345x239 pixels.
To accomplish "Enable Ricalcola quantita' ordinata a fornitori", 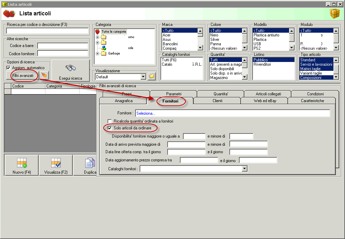I will pos(110,121).
